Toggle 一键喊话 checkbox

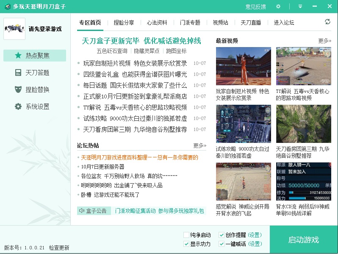(222, 244)
